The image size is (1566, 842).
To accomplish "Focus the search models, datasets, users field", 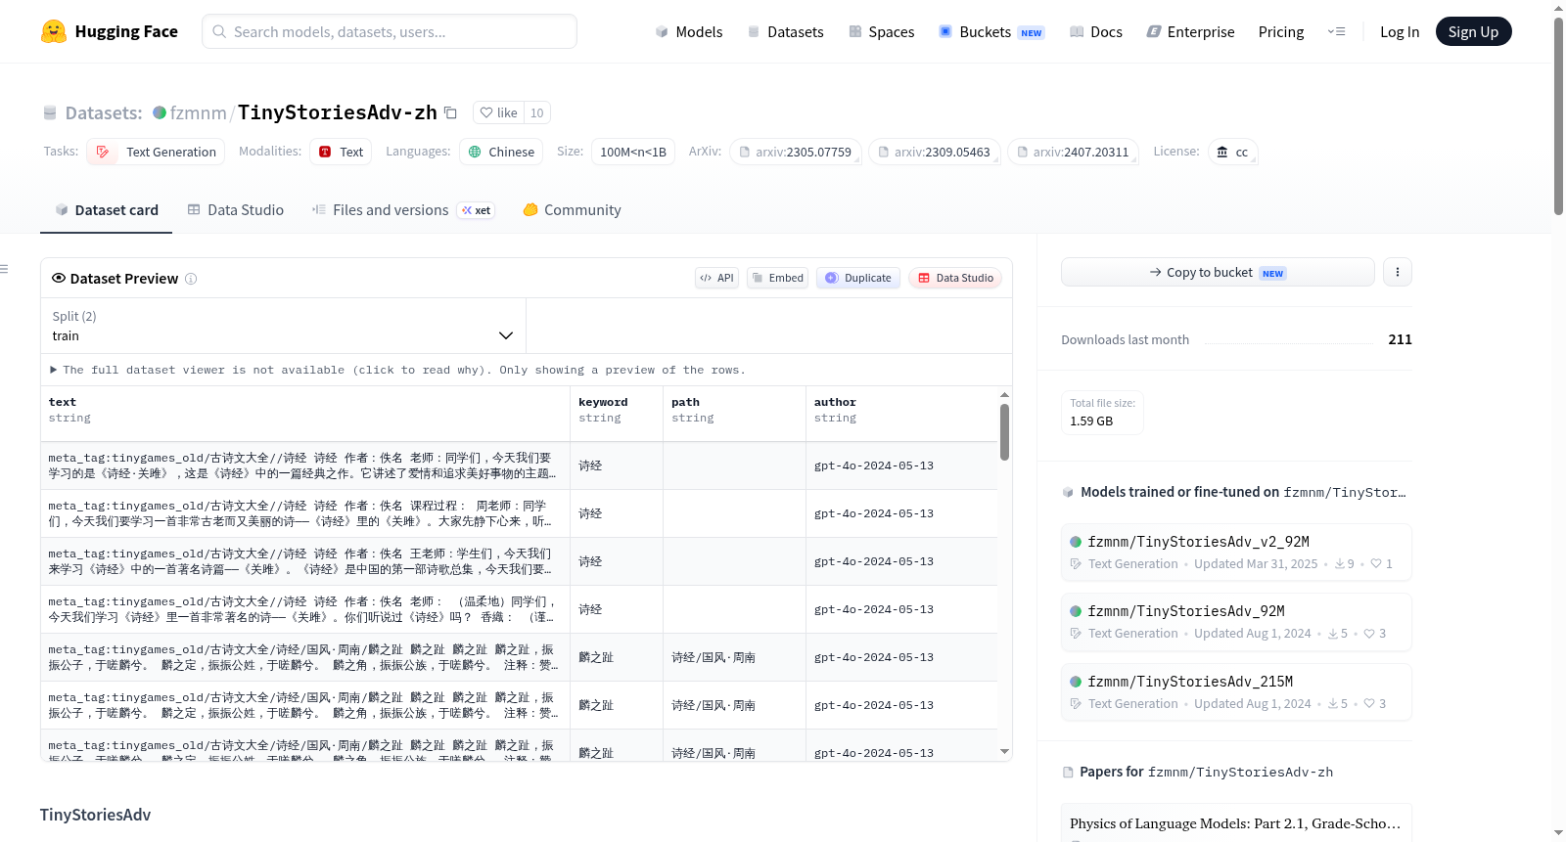I will (x=390, y=31).
